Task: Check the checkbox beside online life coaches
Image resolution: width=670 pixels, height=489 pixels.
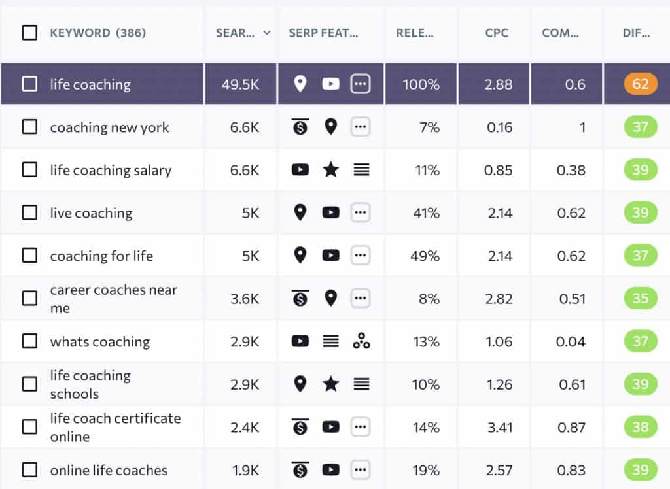Action: (29, 469)
